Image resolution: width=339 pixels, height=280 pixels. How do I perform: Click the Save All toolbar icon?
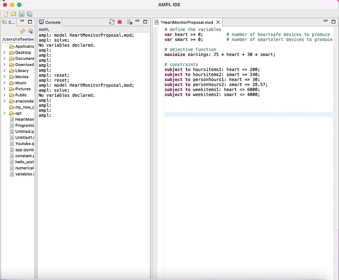click(29, 14)
